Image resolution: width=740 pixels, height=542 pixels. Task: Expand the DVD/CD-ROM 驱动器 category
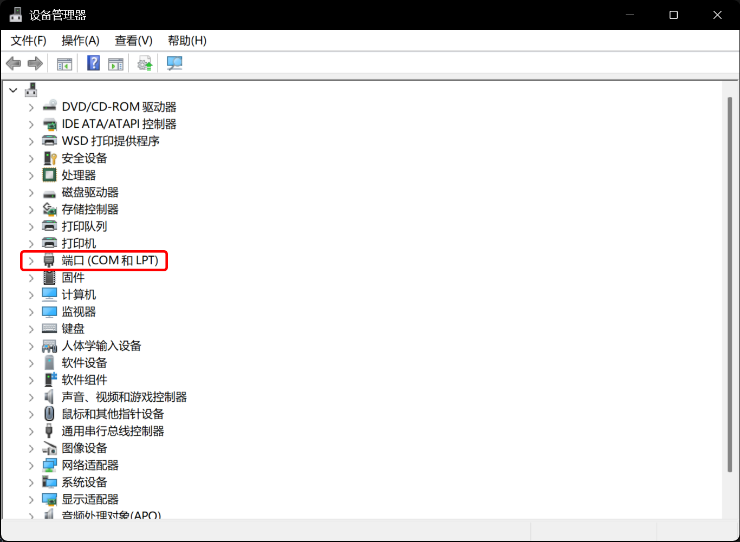31,107
